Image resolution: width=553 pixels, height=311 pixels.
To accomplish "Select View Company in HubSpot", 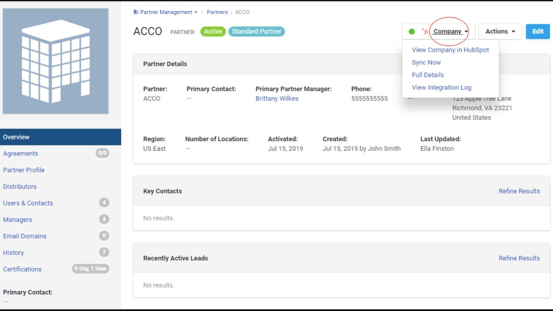I will coord(450,50).
